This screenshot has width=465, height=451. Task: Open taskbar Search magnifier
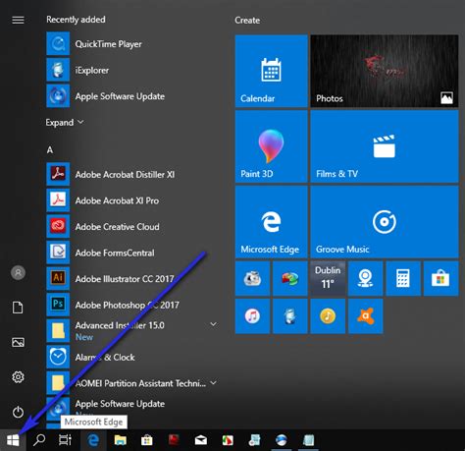39,440
